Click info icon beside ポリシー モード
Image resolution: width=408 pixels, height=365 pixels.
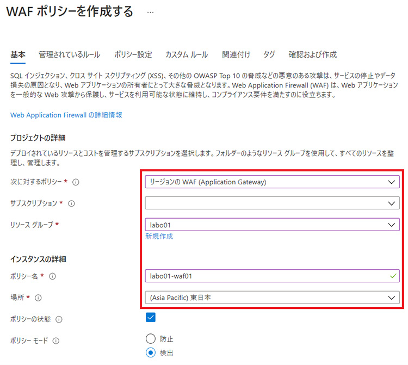pyautogui.click(x=55, y=341)
